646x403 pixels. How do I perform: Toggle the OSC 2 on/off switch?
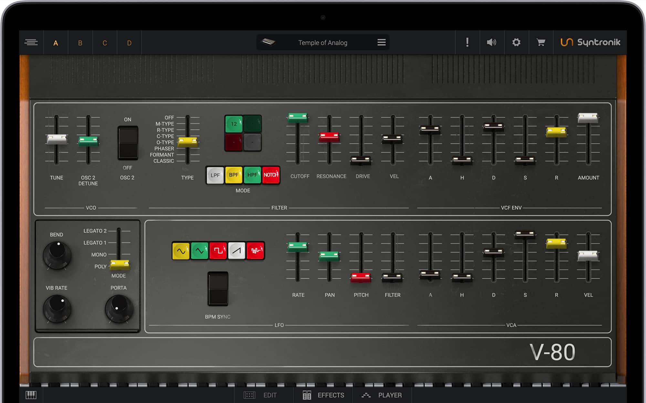coord(128,143)
